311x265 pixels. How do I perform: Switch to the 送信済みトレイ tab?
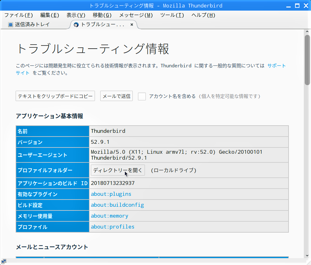click(x=32, y=25)
